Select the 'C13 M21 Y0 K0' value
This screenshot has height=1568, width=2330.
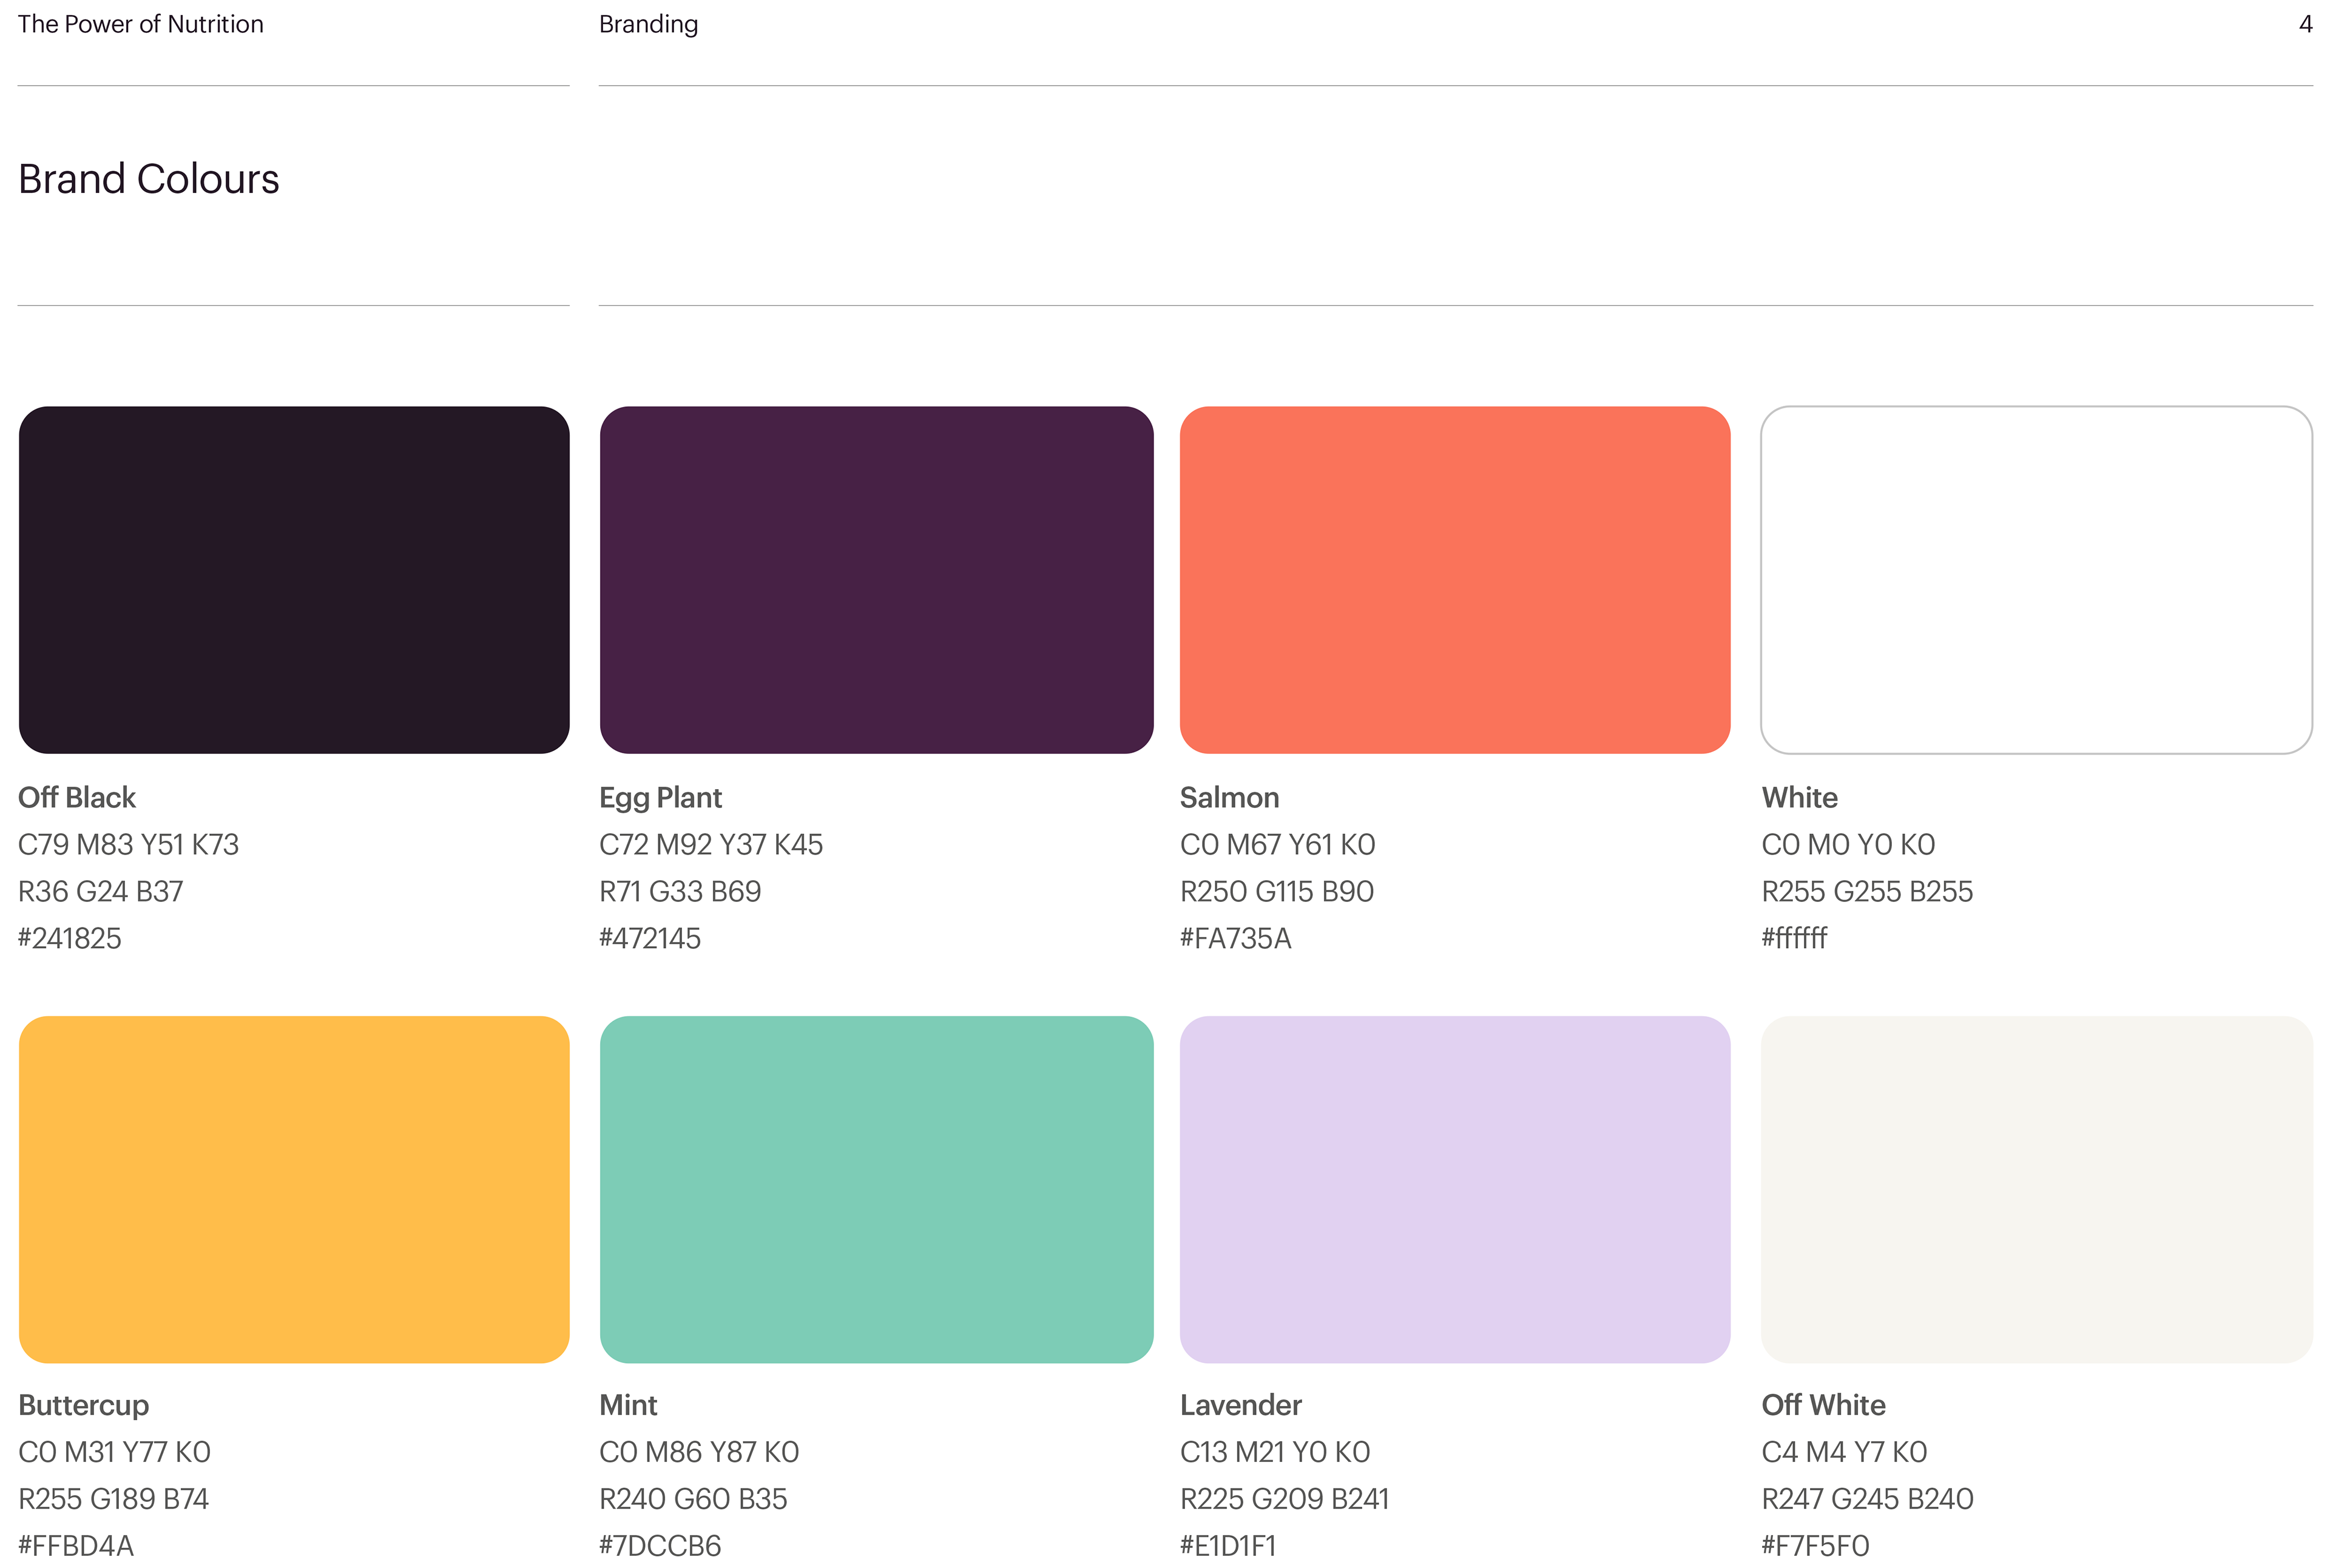tap(1275, 1452)
